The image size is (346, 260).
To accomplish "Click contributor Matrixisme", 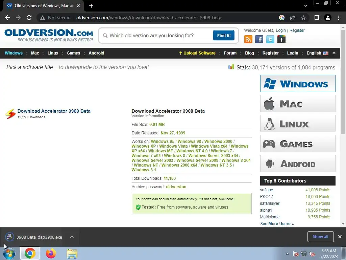I will 270,217.
